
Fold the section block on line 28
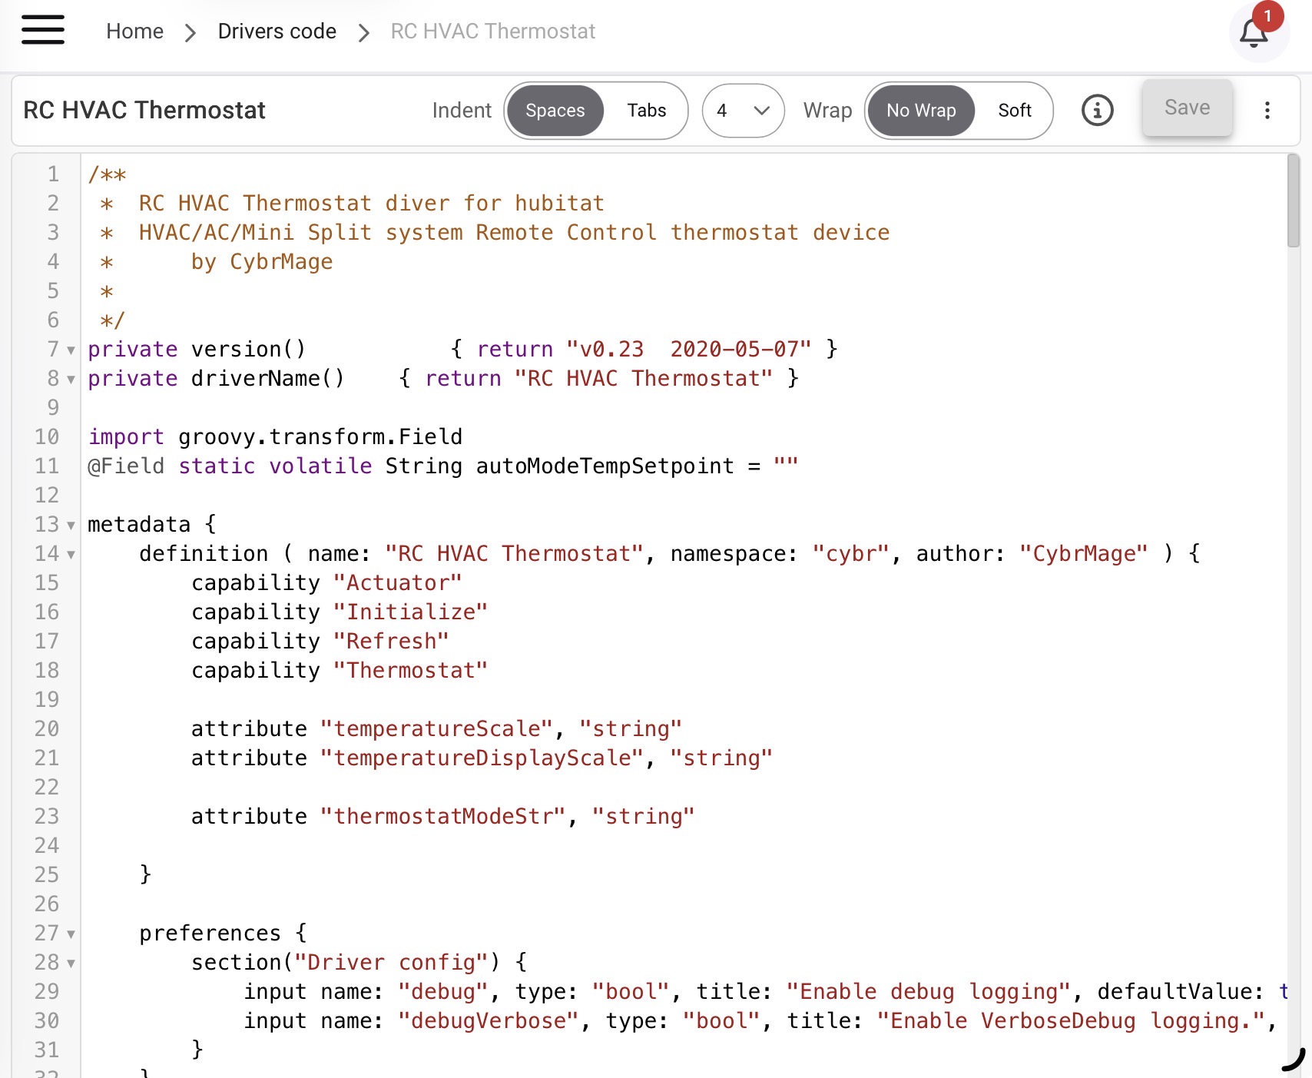click(x=71, y=964)
